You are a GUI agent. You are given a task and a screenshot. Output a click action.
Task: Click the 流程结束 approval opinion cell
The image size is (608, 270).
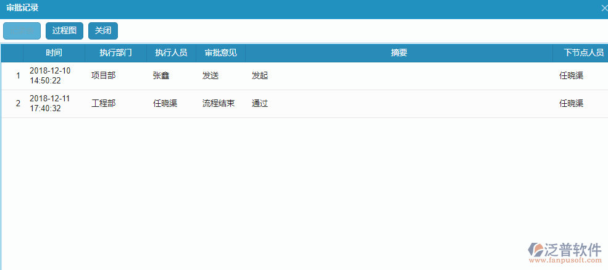(x=219, y=104)
